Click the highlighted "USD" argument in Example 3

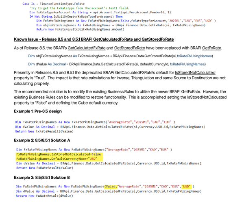(x=186, y=187)
